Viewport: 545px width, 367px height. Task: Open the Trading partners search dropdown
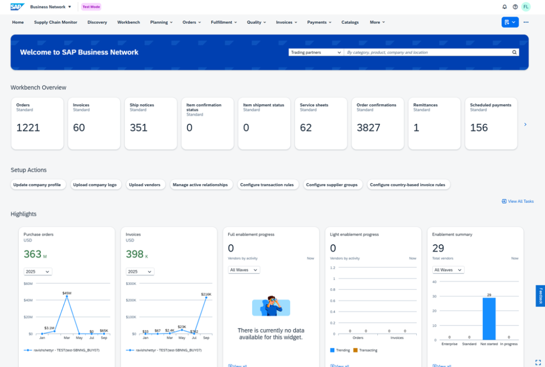point(316,53)
